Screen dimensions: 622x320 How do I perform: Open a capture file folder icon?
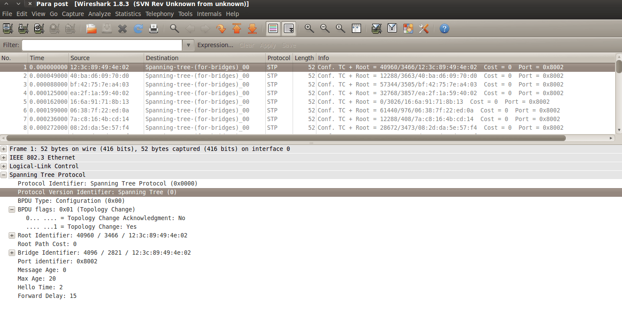click(91, 29)
